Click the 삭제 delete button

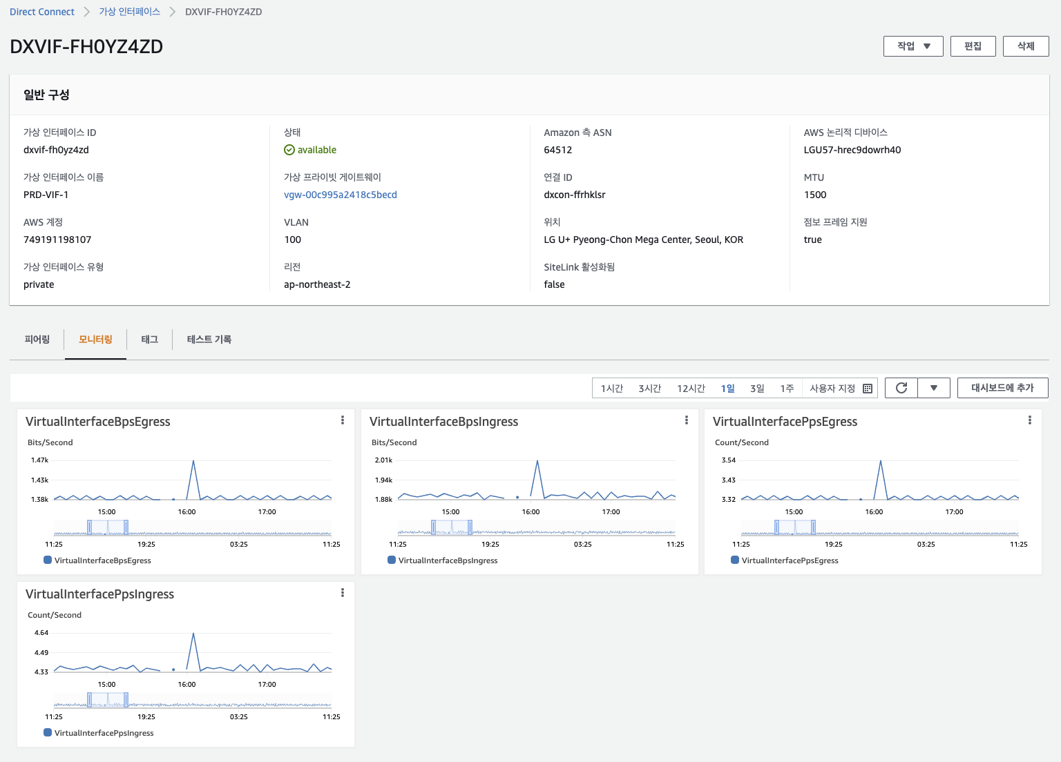click(1026, 46)
